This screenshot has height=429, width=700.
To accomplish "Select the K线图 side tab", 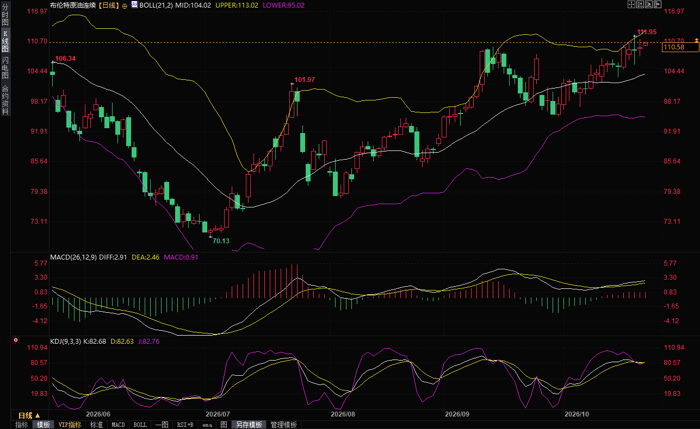I will (x=5, y=41).
